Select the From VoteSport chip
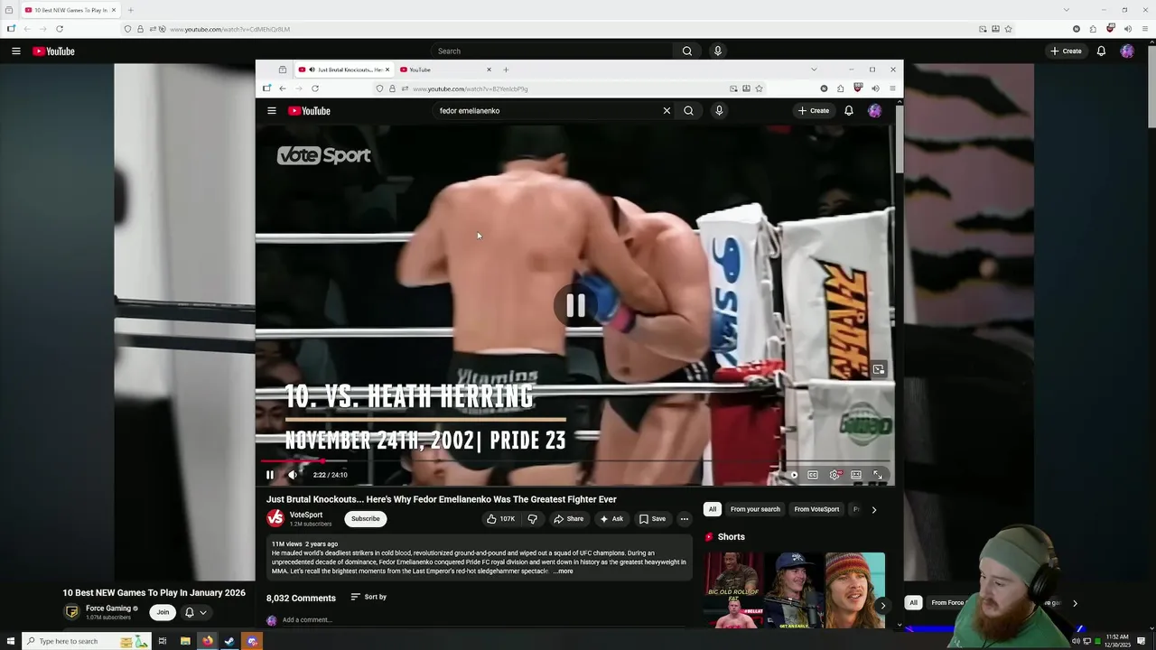This screenshot has width=1156, height=650. coord(816,509)
